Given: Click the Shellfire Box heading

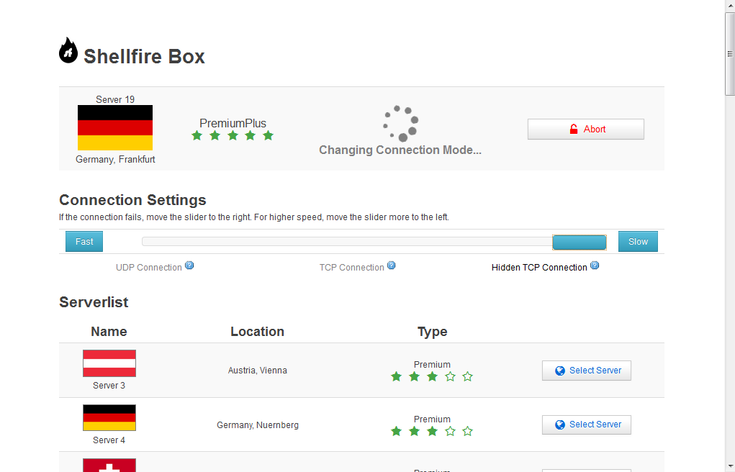Looking at the screenshot, I should [x=145, y=57].
